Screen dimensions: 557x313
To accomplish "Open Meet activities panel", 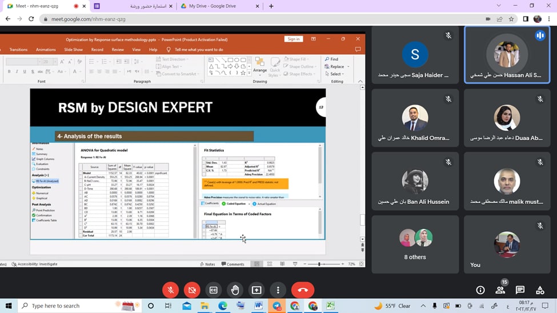I will [x=540, y=290].
